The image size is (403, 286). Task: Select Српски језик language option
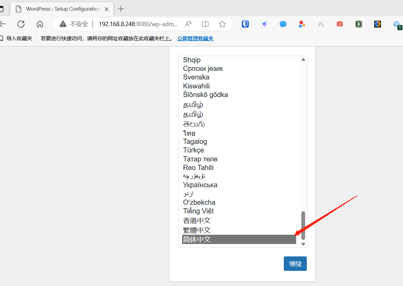click(239, 68)
